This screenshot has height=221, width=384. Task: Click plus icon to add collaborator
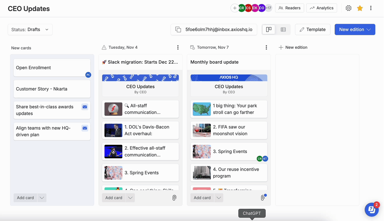234,8
